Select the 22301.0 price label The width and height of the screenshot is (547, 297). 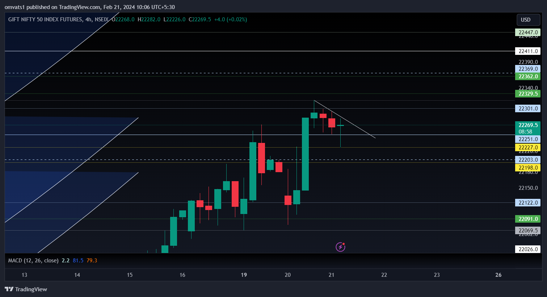[528, 109]
